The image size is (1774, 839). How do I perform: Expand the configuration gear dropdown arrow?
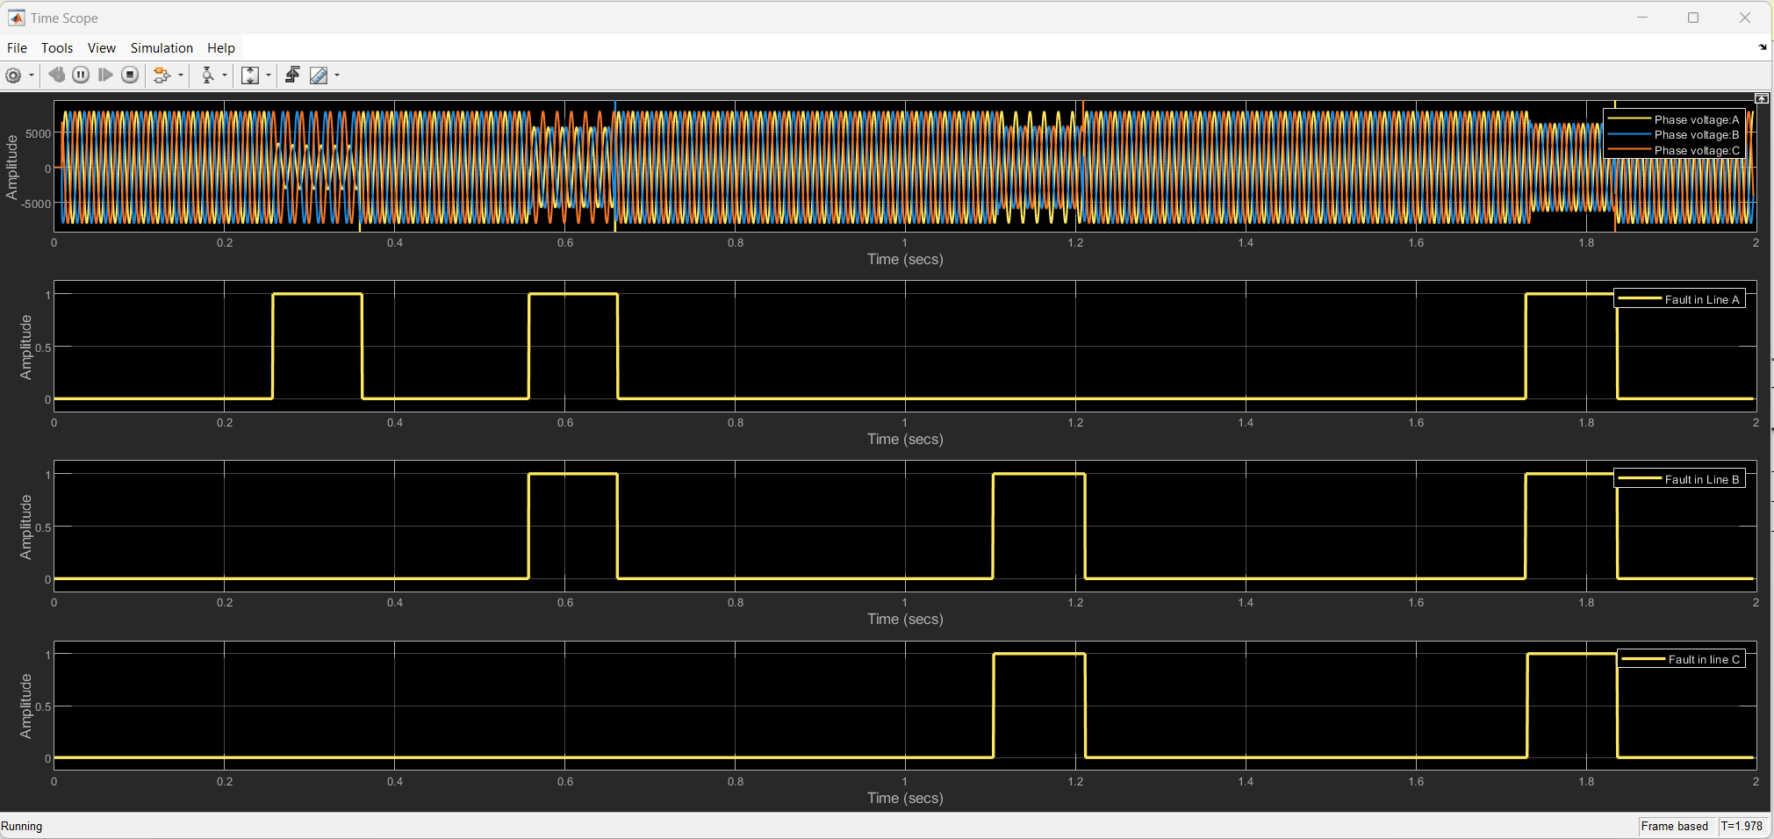point(32,75)
